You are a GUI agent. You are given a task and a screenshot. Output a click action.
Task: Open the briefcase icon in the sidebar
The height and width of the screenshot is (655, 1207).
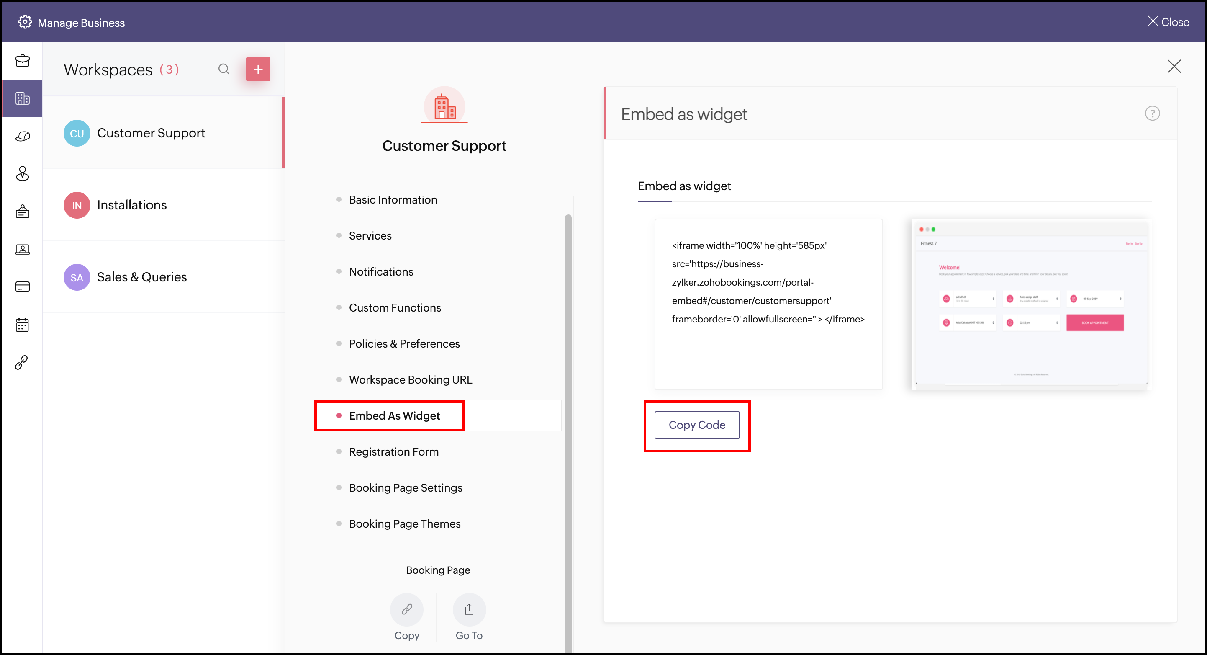pos(22,61)
